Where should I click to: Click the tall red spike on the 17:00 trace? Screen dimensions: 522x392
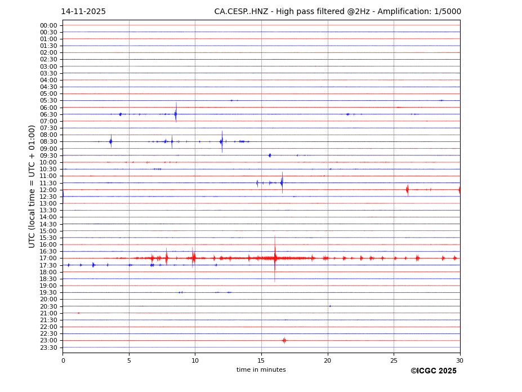275,258
